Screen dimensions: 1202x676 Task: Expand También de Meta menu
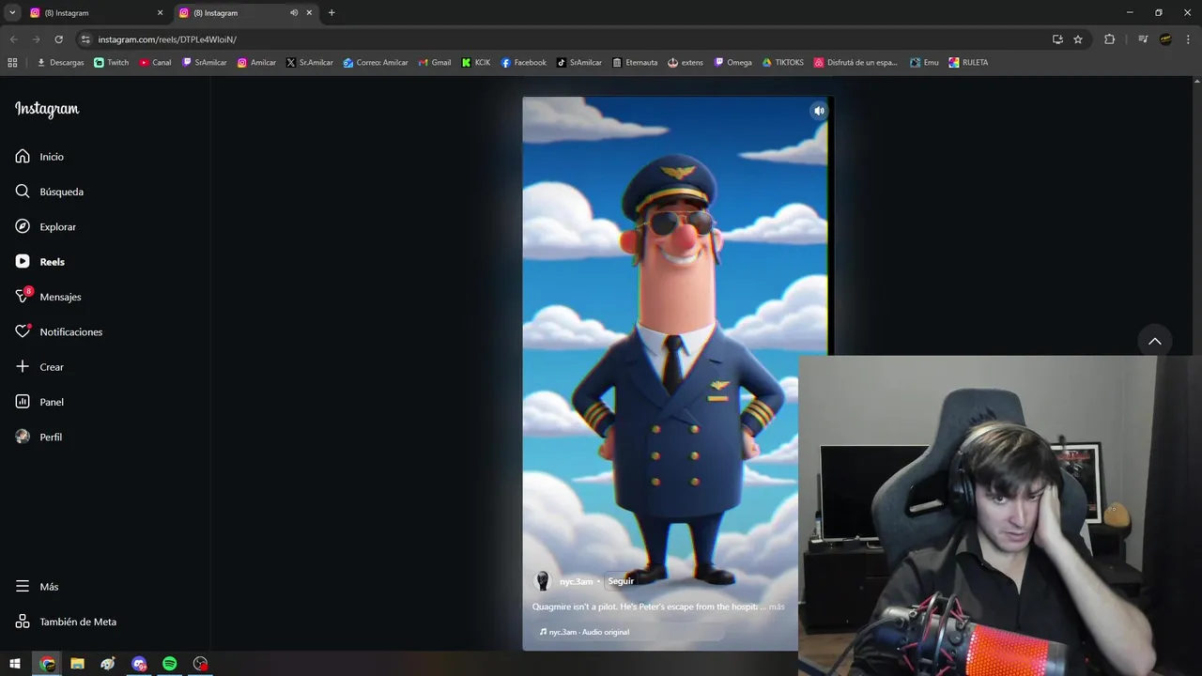(66, 622)
